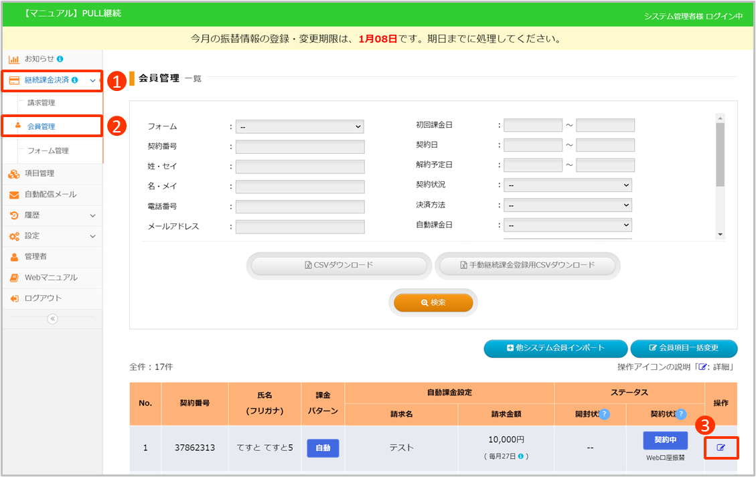Click 他システム会員インポート button

(x=555, y=348)
